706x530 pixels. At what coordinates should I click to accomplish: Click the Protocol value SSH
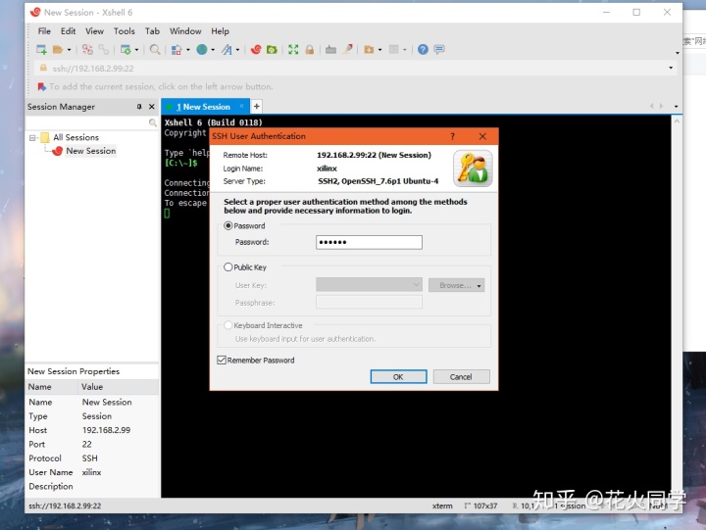coord(89,458)
